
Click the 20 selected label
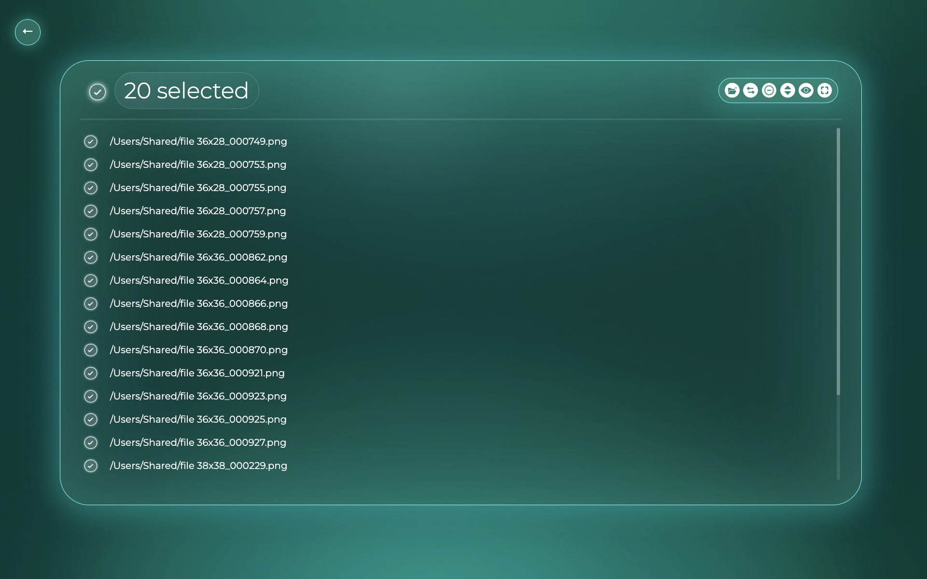186,91
